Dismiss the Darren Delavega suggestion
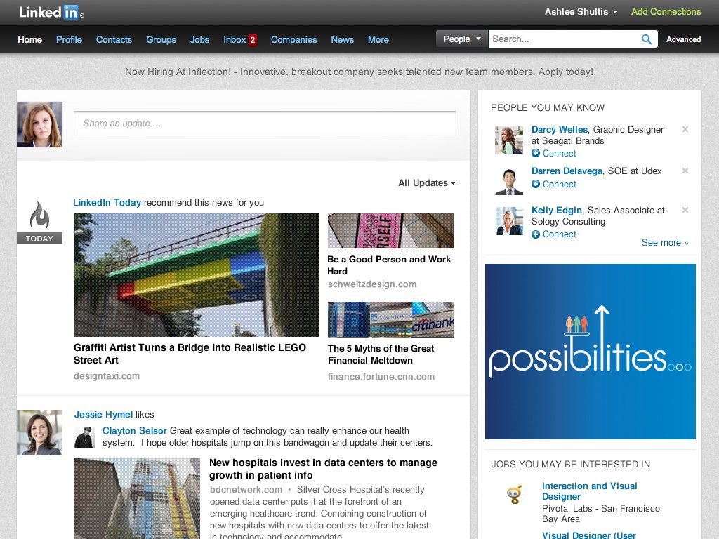The height and width of the screenshot is (539, 719). pyautogui.click(x=685, y=171)
